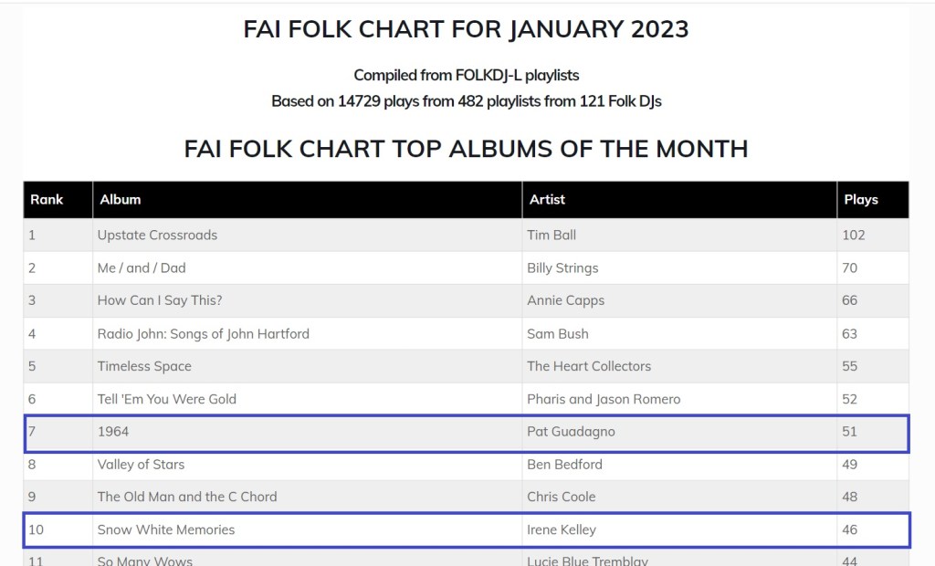Click artist name Tim Ball
The image size is (935, 566).
coord(552,235)
